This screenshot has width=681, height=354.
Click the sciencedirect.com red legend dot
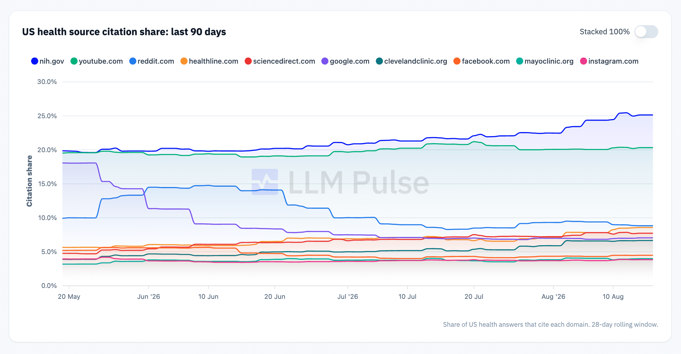[248, 61]
